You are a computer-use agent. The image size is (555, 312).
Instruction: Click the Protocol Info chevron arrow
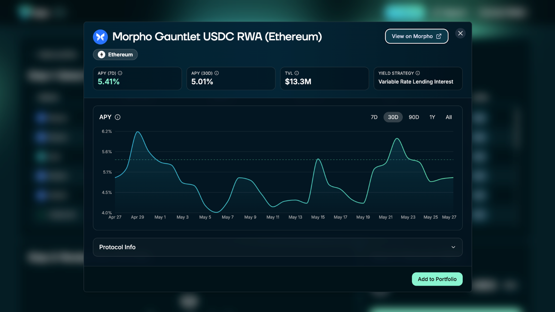pyautogui.click(x=453, y=247)
